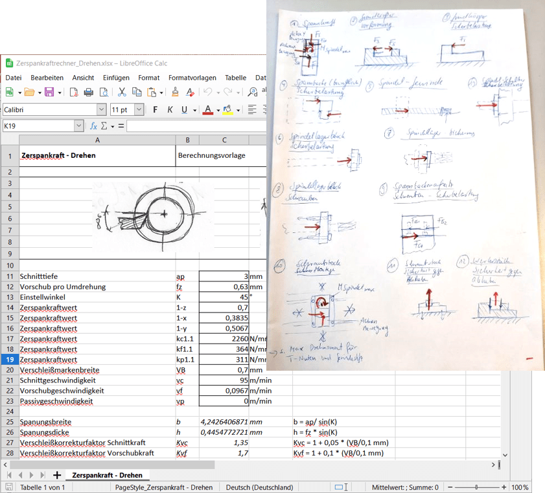This screenshot has height=493, width=545.
Task: Open the Function Wizard fx icon
Action: point(93,126)
